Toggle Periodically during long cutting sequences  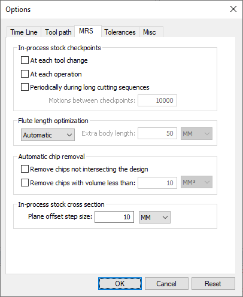tap(25, 87)
